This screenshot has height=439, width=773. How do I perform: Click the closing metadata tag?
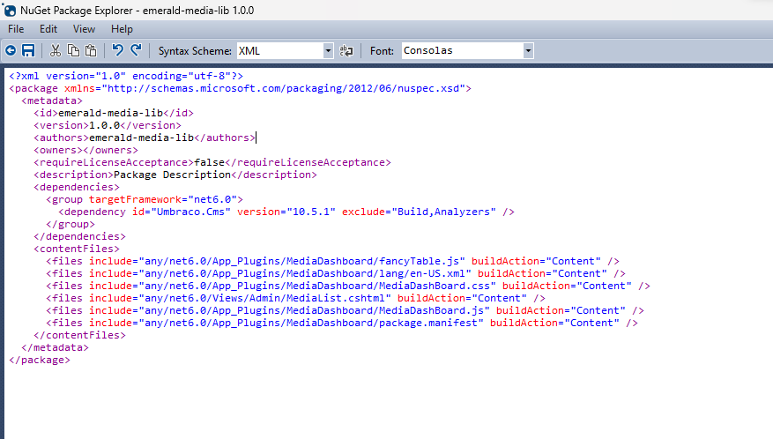[x=56, y=347]
